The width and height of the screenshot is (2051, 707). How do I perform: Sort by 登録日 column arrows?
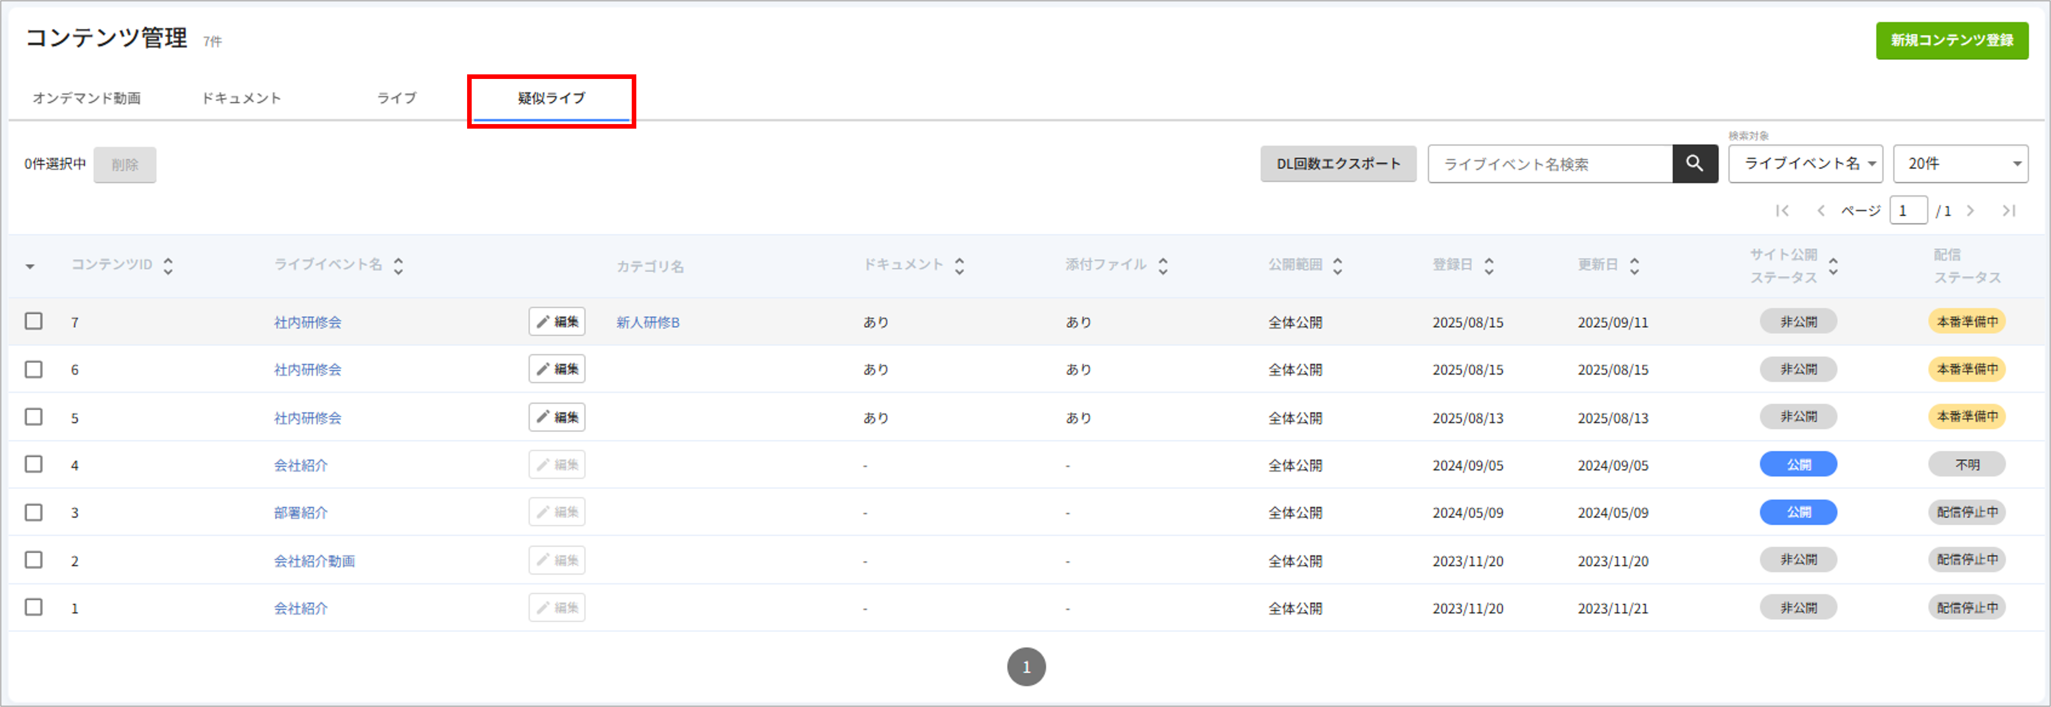click(1489, 266)
